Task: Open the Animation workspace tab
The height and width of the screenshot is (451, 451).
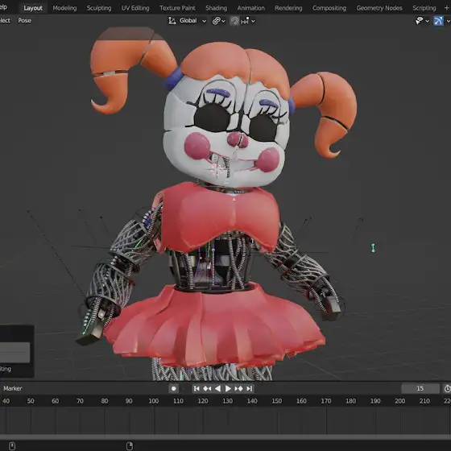Action: point(250,8)
